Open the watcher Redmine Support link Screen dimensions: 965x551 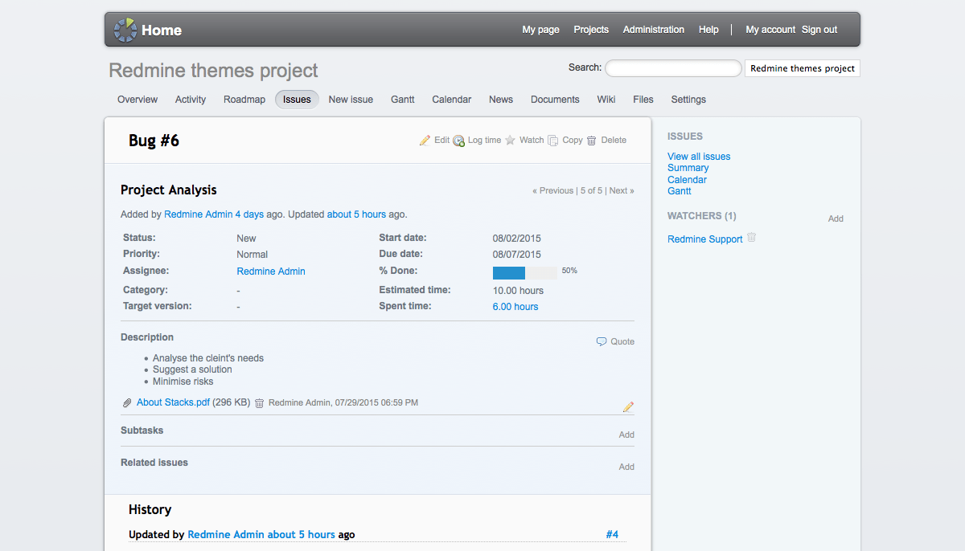(x=705, y=239)
